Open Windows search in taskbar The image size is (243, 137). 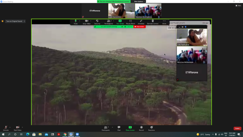[x=9, y=135]
